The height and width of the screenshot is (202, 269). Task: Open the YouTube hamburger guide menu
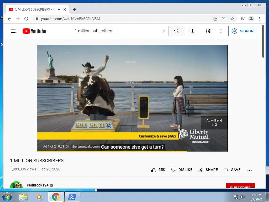coord(13,31)
